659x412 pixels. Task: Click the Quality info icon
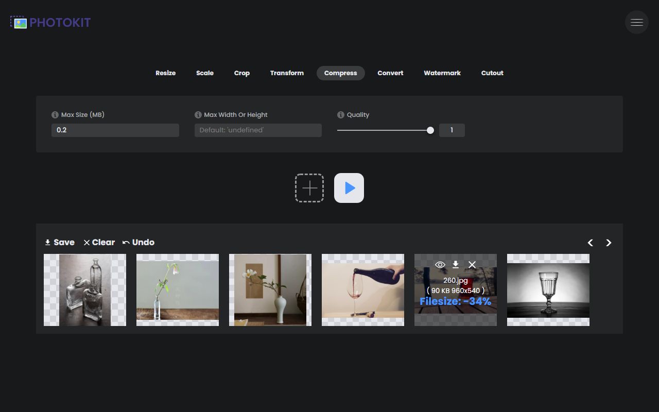pyautogui.click(x=340, y=115)
